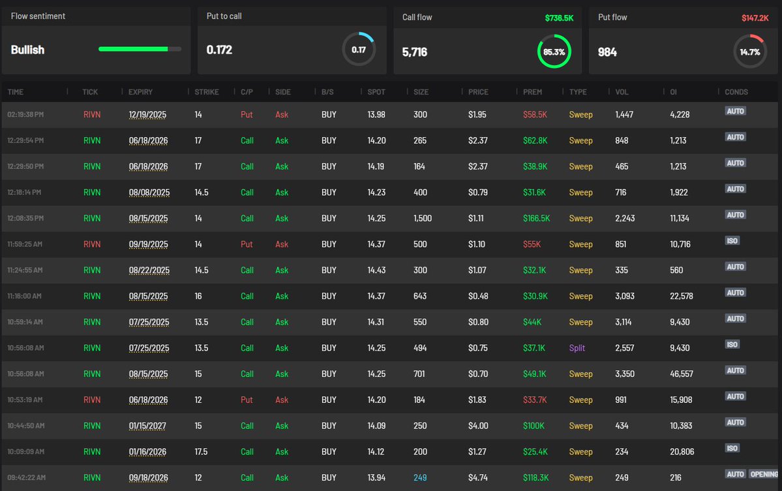Click open interest 22,578 cell
The width and height of the screenshot is (782, 491).
pos(682,296)
